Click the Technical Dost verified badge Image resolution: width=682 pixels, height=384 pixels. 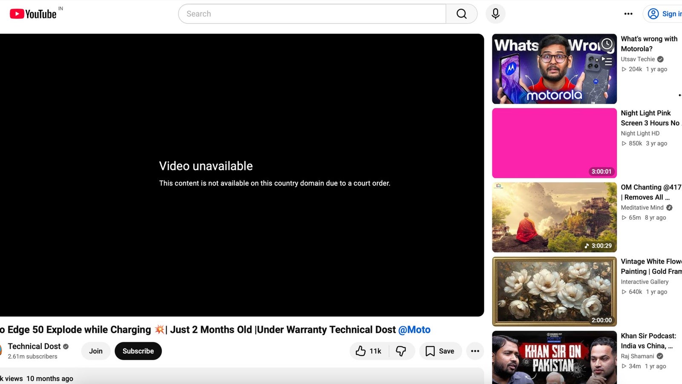[66, 346]
